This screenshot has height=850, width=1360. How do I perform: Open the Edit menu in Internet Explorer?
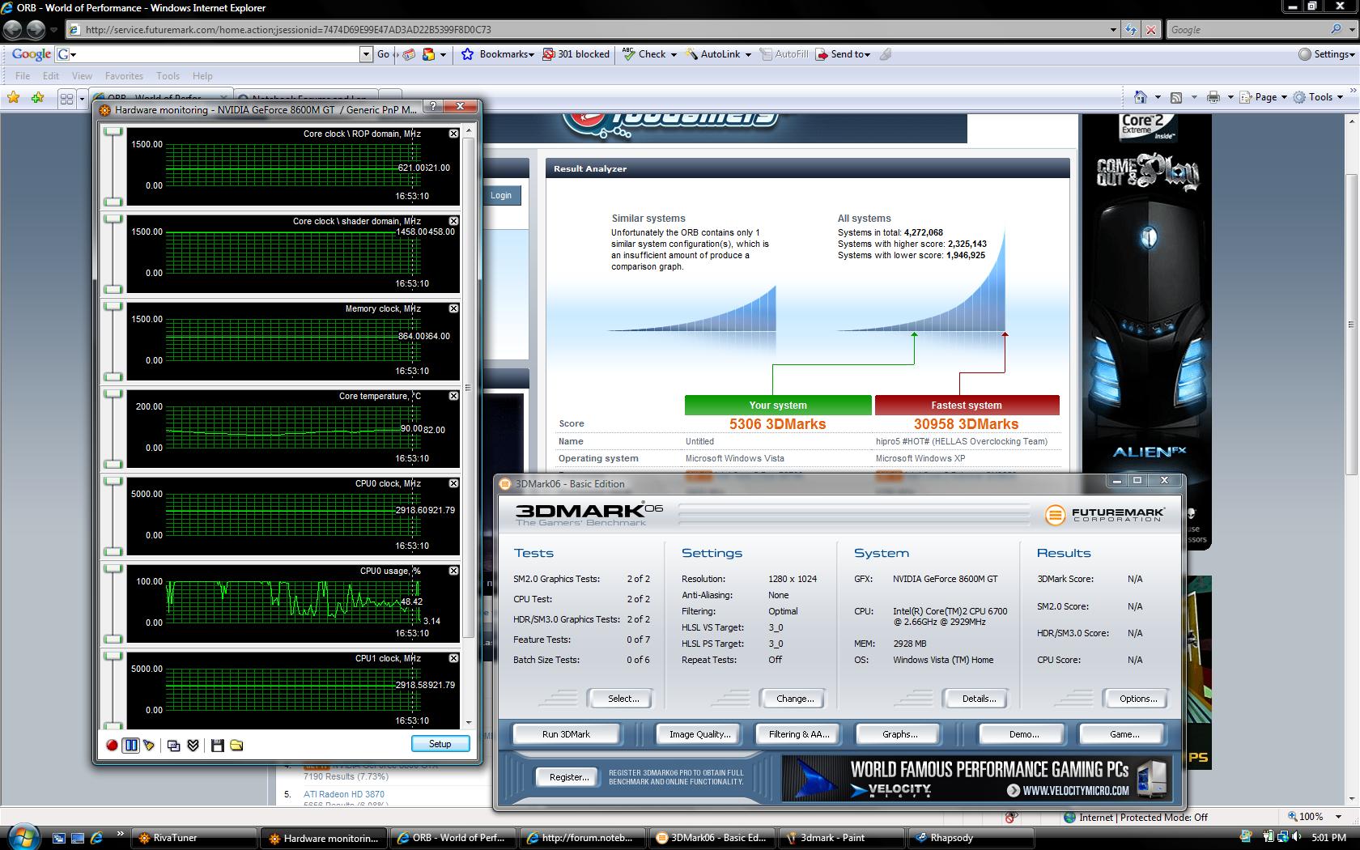point(51,75)
